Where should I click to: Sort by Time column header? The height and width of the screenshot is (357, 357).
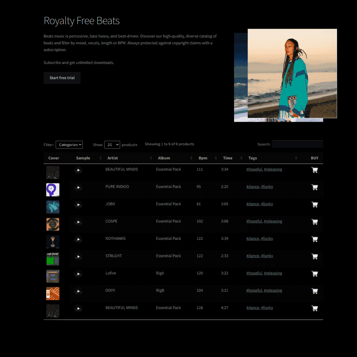228,158
